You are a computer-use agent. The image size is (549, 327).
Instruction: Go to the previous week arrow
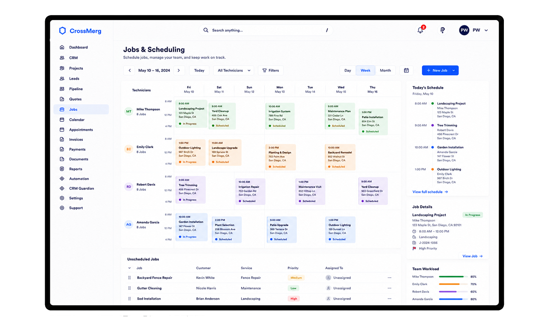(130, 71)
